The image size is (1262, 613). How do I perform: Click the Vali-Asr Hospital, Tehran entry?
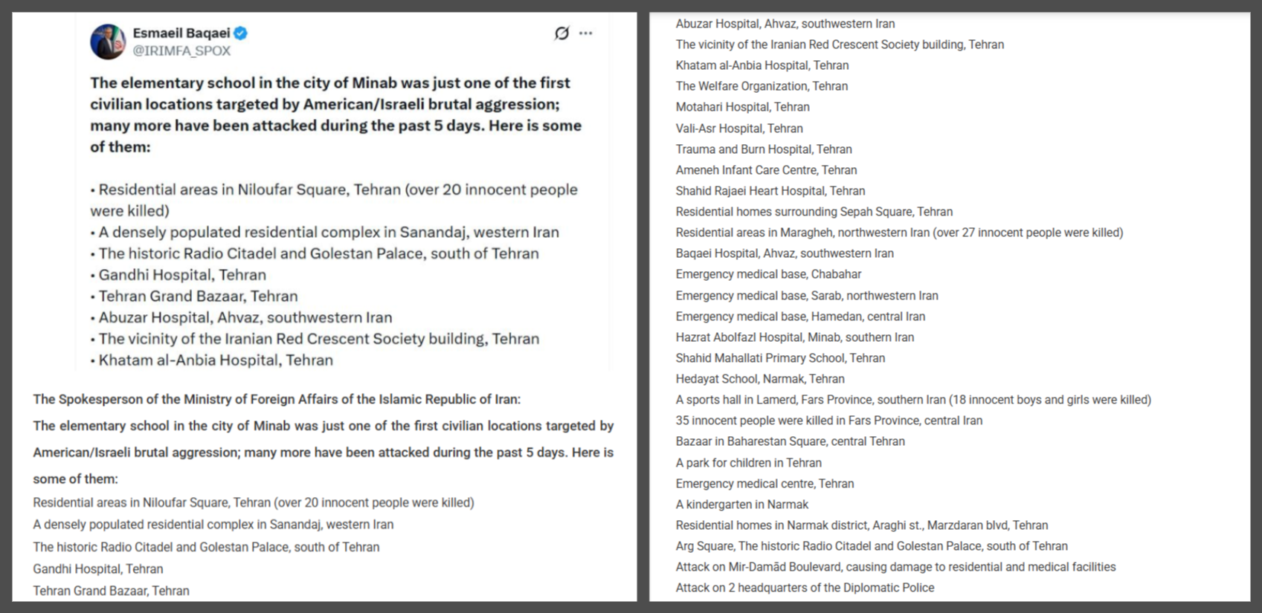coord(739,129)
